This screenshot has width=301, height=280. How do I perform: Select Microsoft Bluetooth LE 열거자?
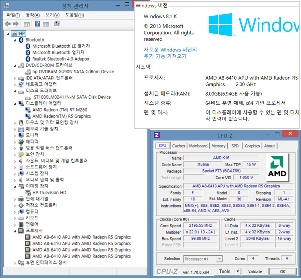coord(61,46)
